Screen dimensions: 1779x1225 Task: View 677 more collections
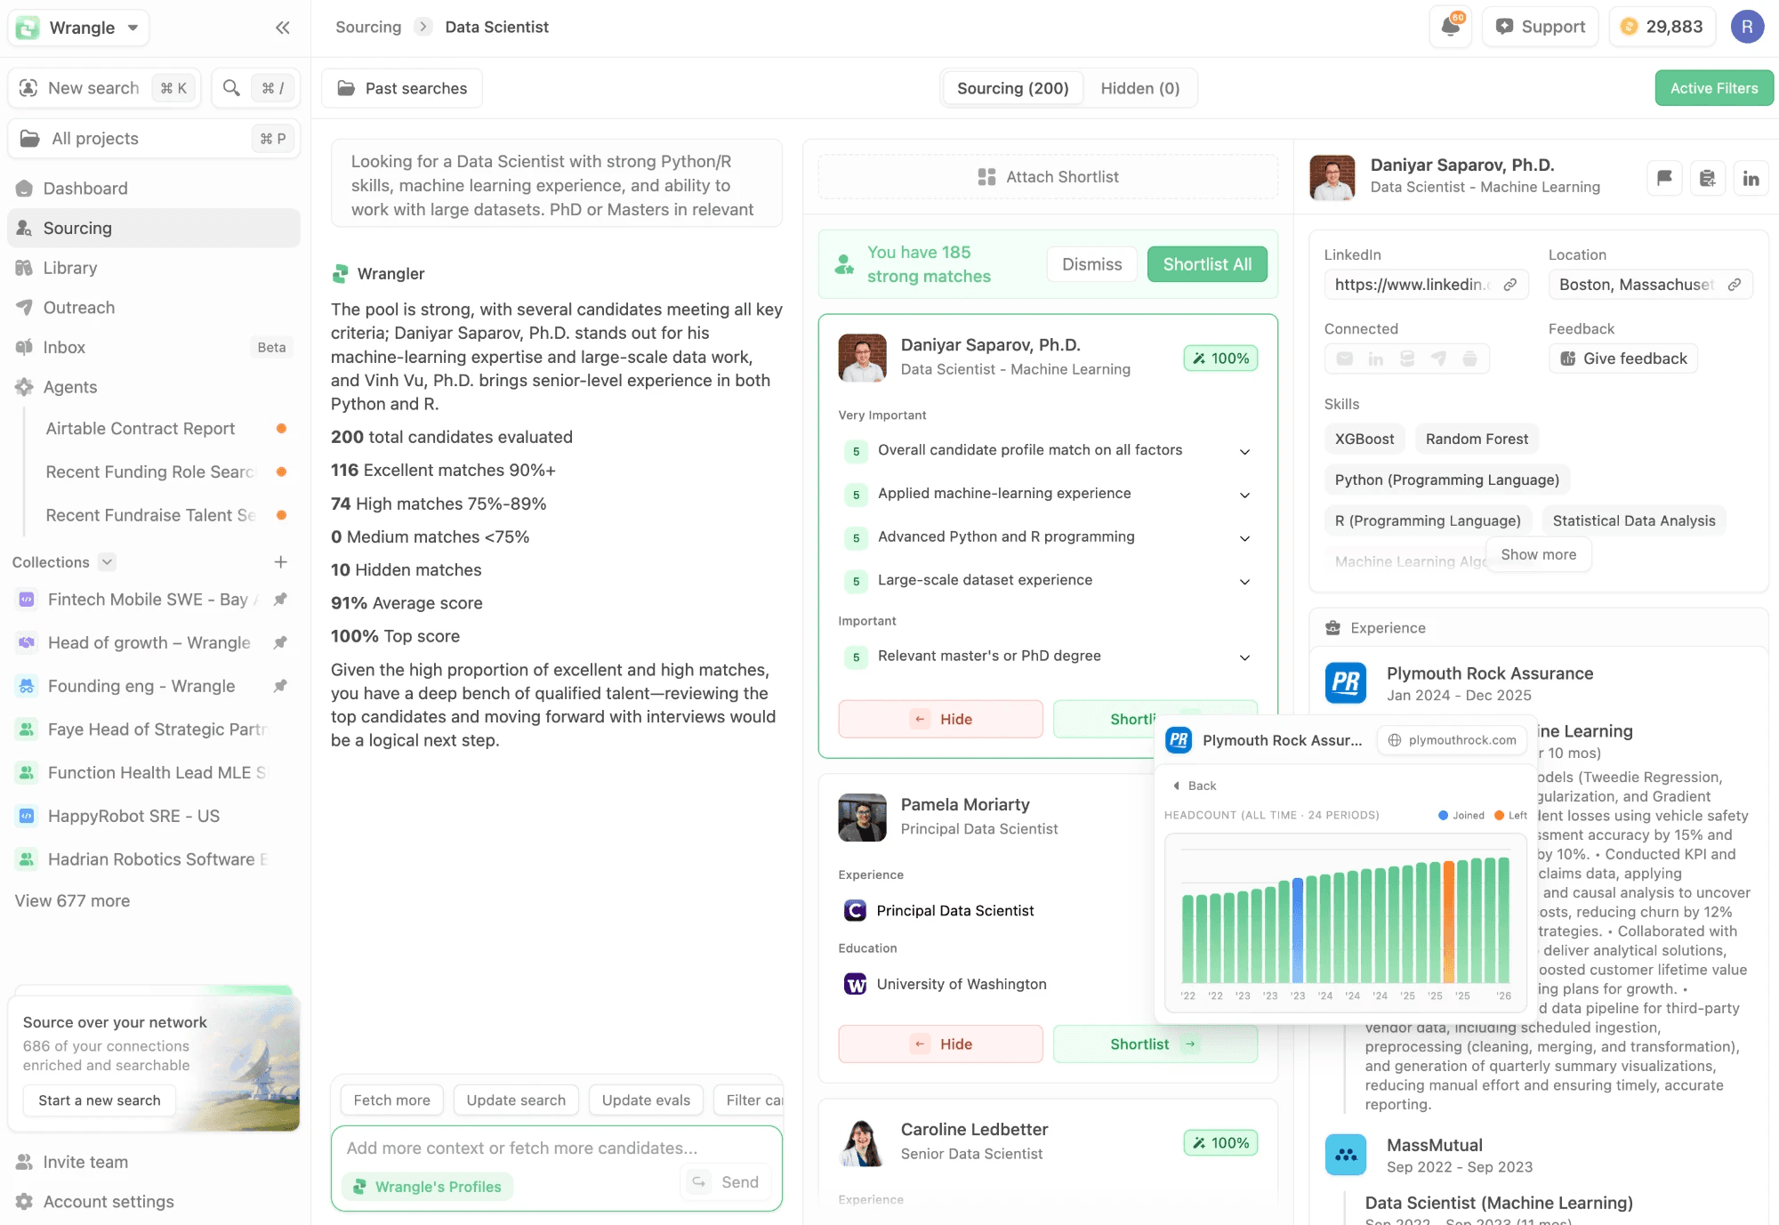[72, 901]
